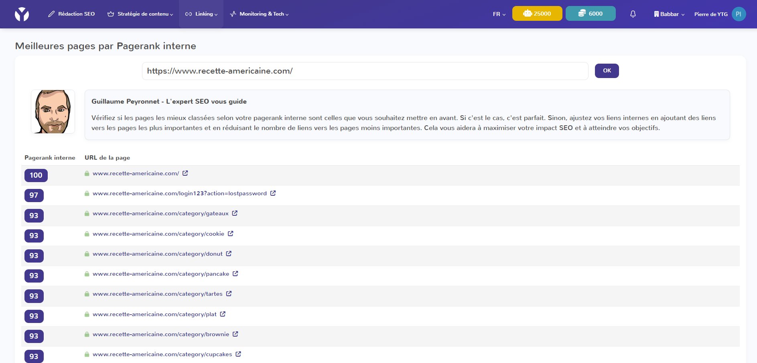The width and height of the screenshot is (757, 363).
Task: Open the login123 lostpassword URL link
Action: [179, 193]
